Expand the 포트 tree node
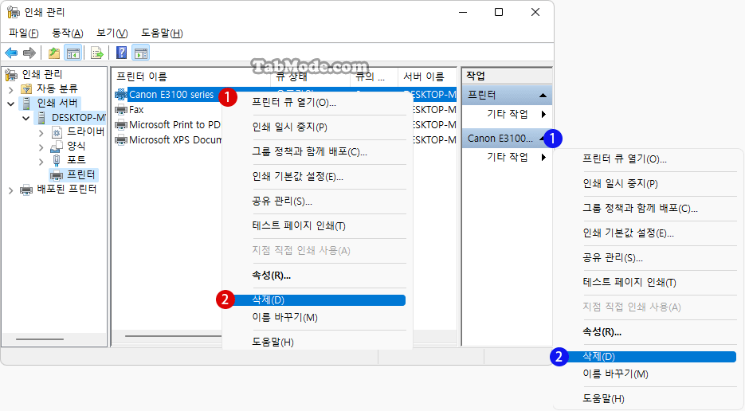Image resolution: width=745 pixels, height=411 pixels. click(41, 162)
